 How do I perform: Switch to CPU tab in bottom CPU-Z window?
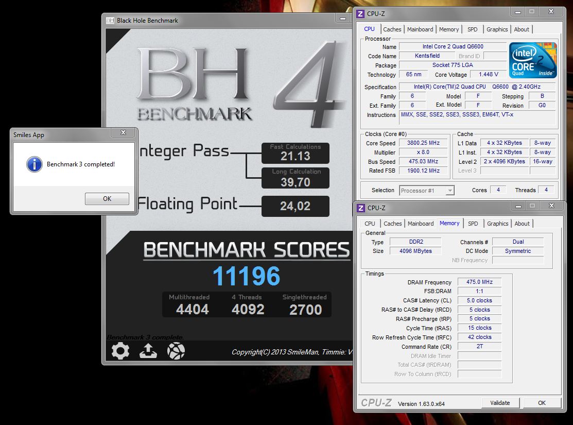(370, 224)
